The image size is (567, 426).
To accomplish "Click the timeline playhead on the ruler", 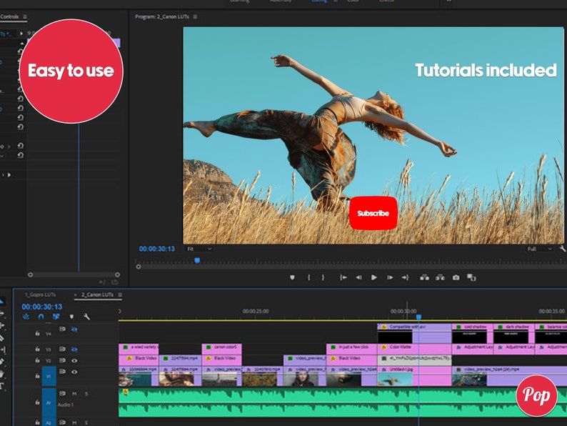I will [418, 317].
